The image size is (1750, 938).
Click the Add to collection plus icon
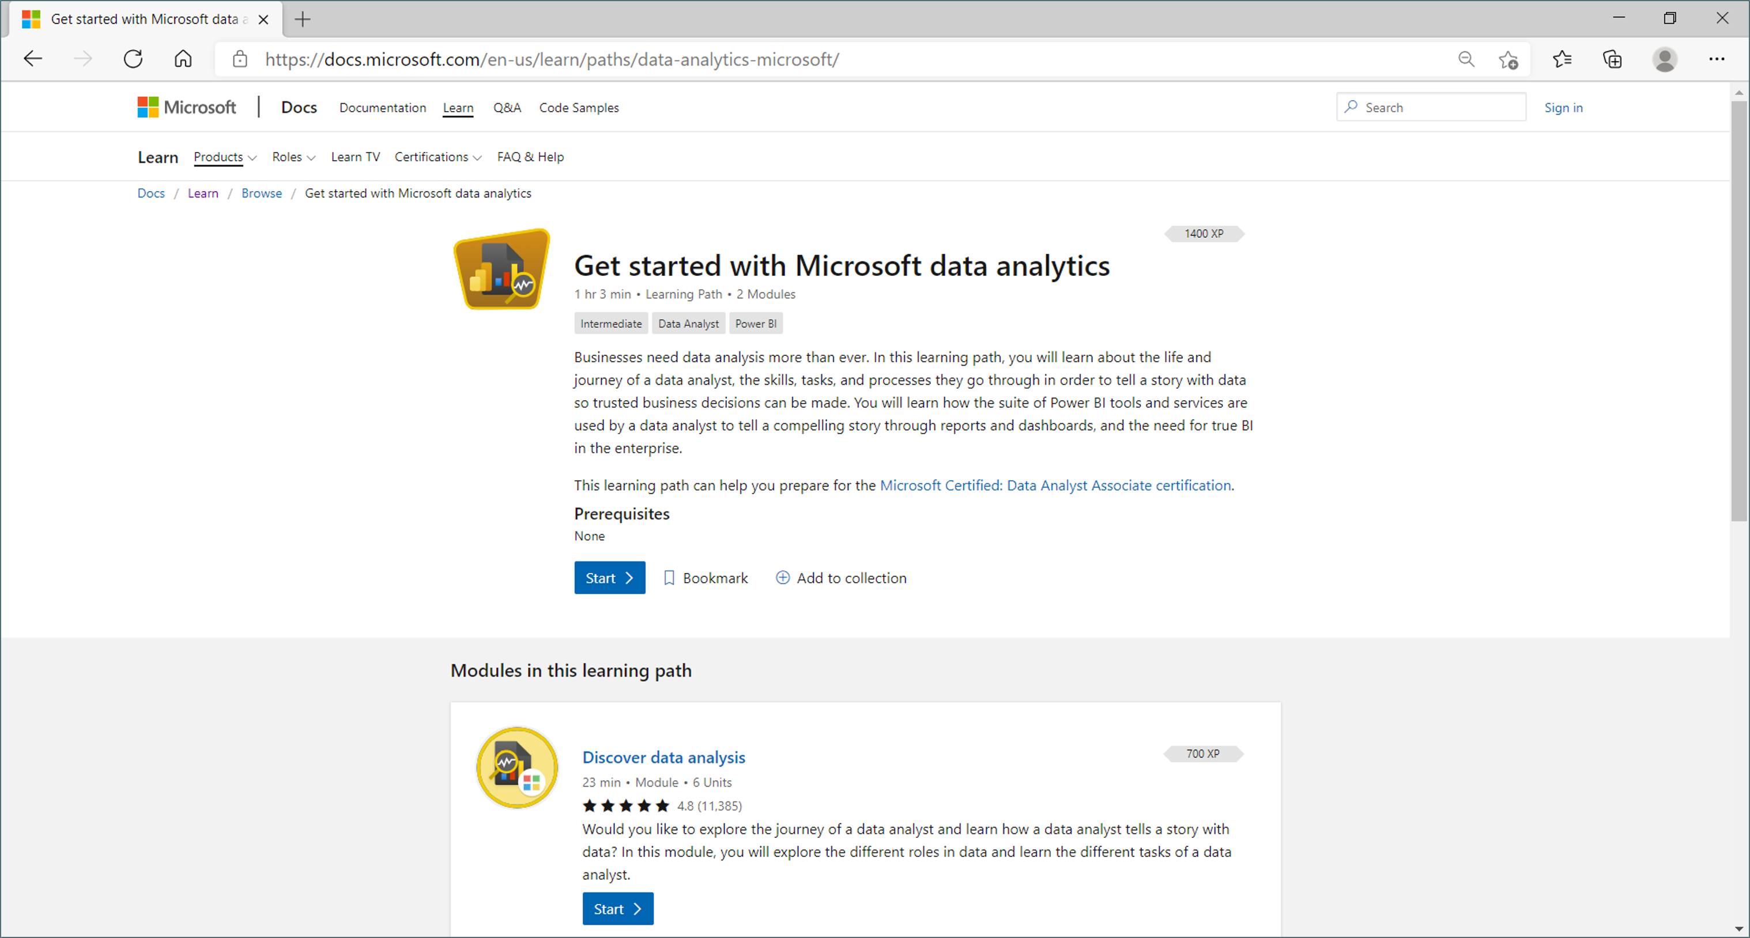click(783, 578)
